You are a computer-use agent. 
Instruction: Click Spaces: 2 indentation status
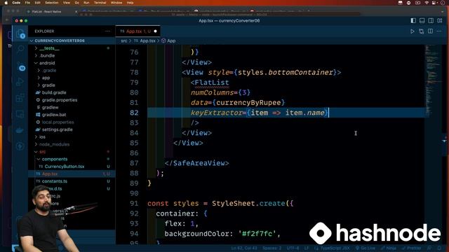coord(272,248)
